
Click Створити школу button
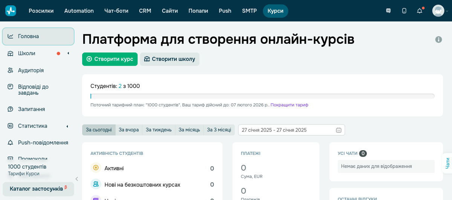point(169,59)
